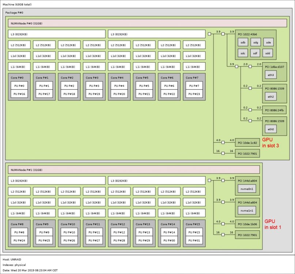The height and width of the screenshot is (274, 295).
Task: Click PU P#12 processing unit
Action: point(119,232)
